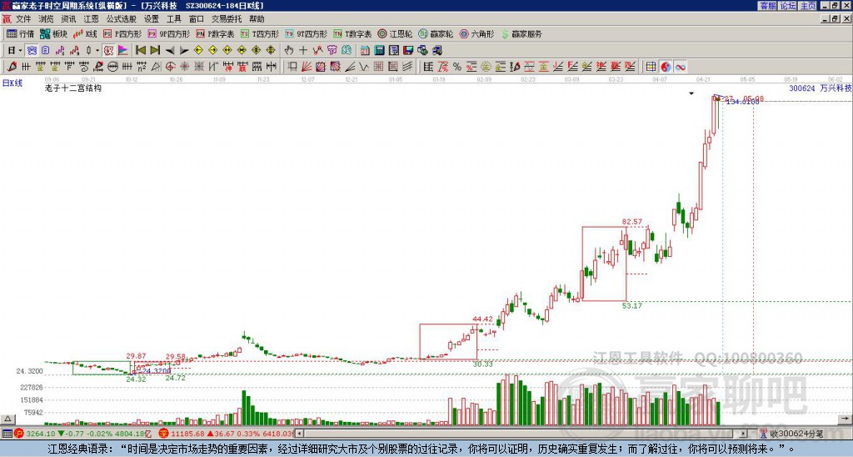
Task: Click the save floppy disk icon
Action: tap(408, 51)
